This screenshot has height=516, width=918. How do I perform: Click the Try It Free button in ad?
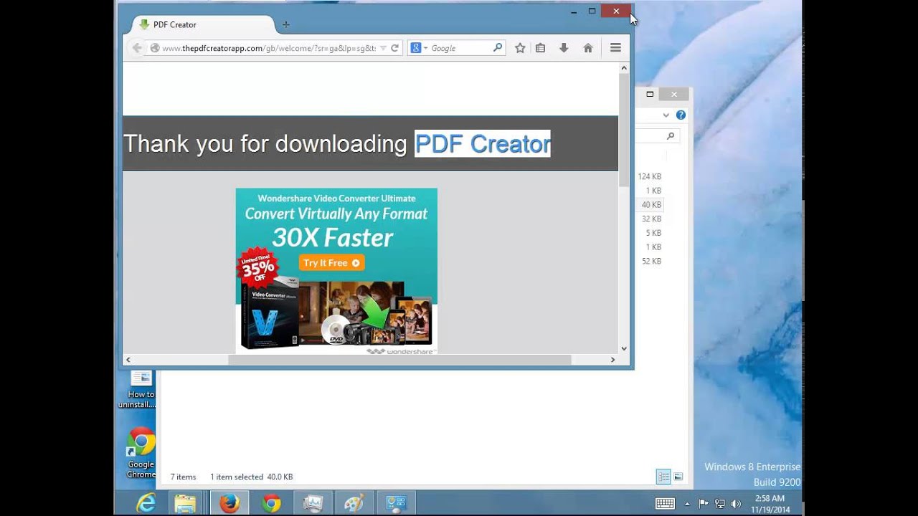tap(331, 263)
